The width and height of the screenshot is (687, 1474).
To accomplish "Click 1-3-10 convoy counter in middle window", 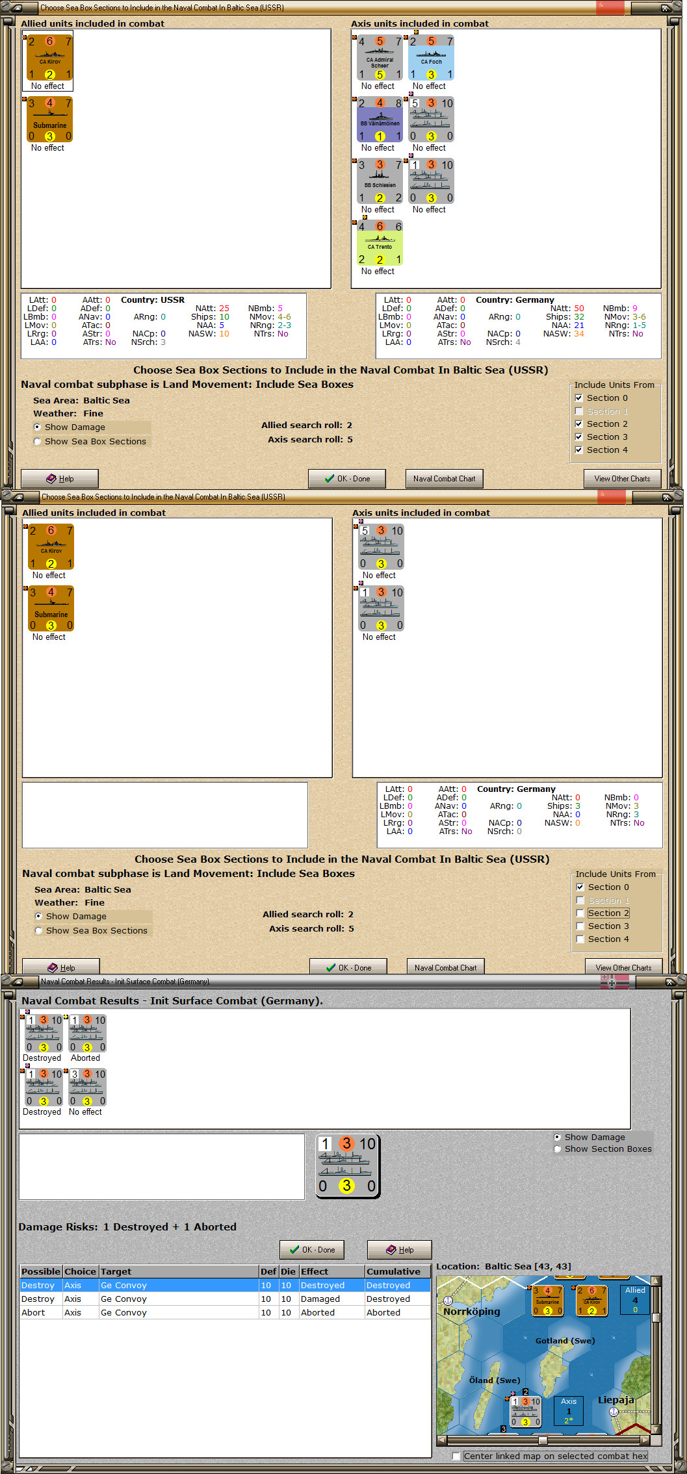I will tap(381, 608).
